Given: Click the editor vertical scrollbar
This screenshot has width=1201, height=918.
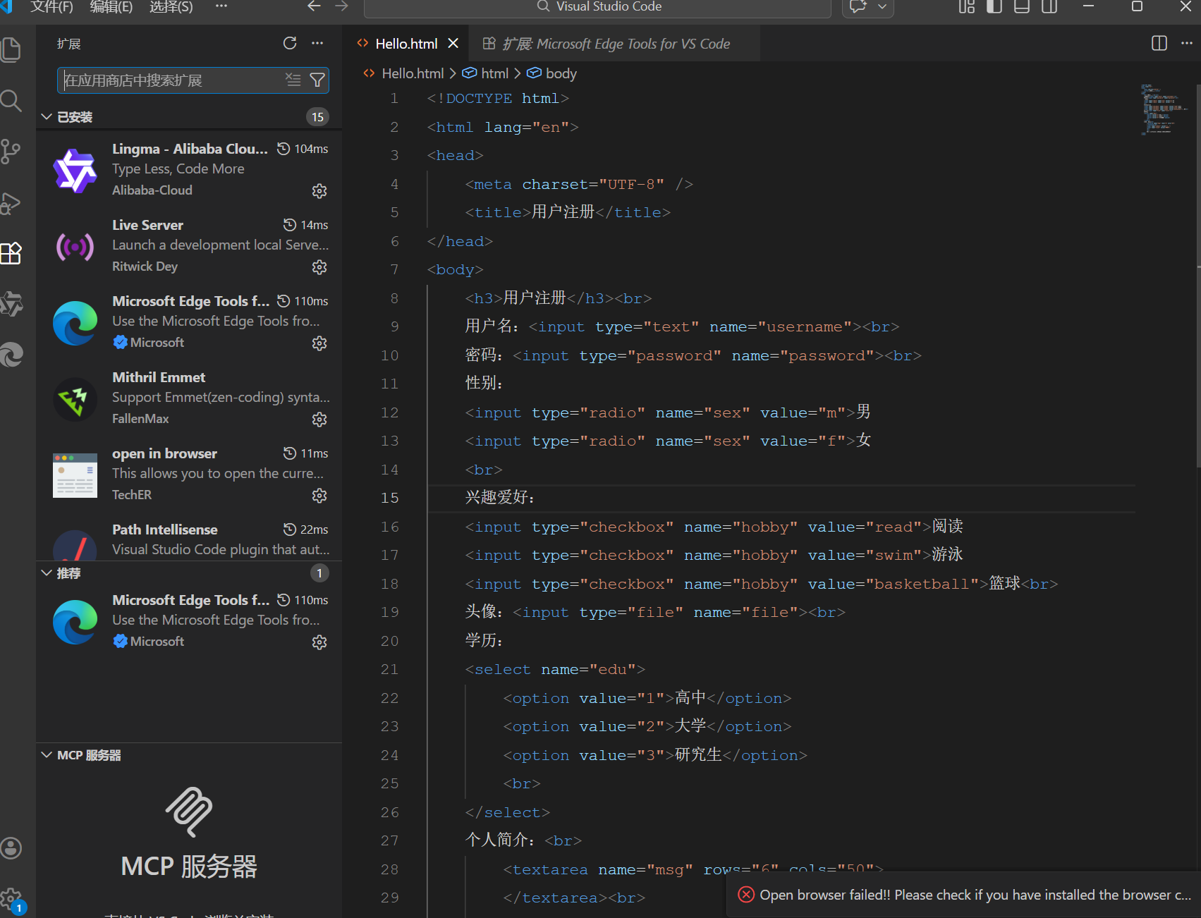Looking at the screenshot, I should tap(1198, 275).
